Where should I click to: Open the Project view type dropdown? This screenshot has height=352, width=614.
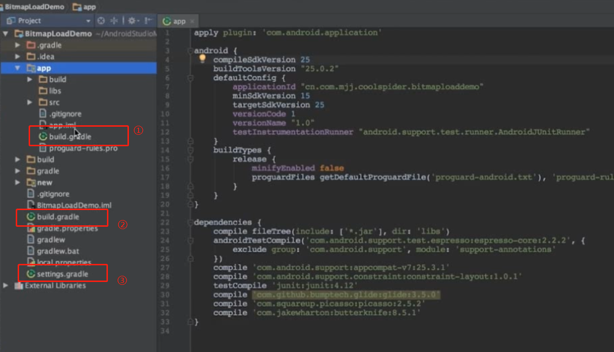(88, 21)
